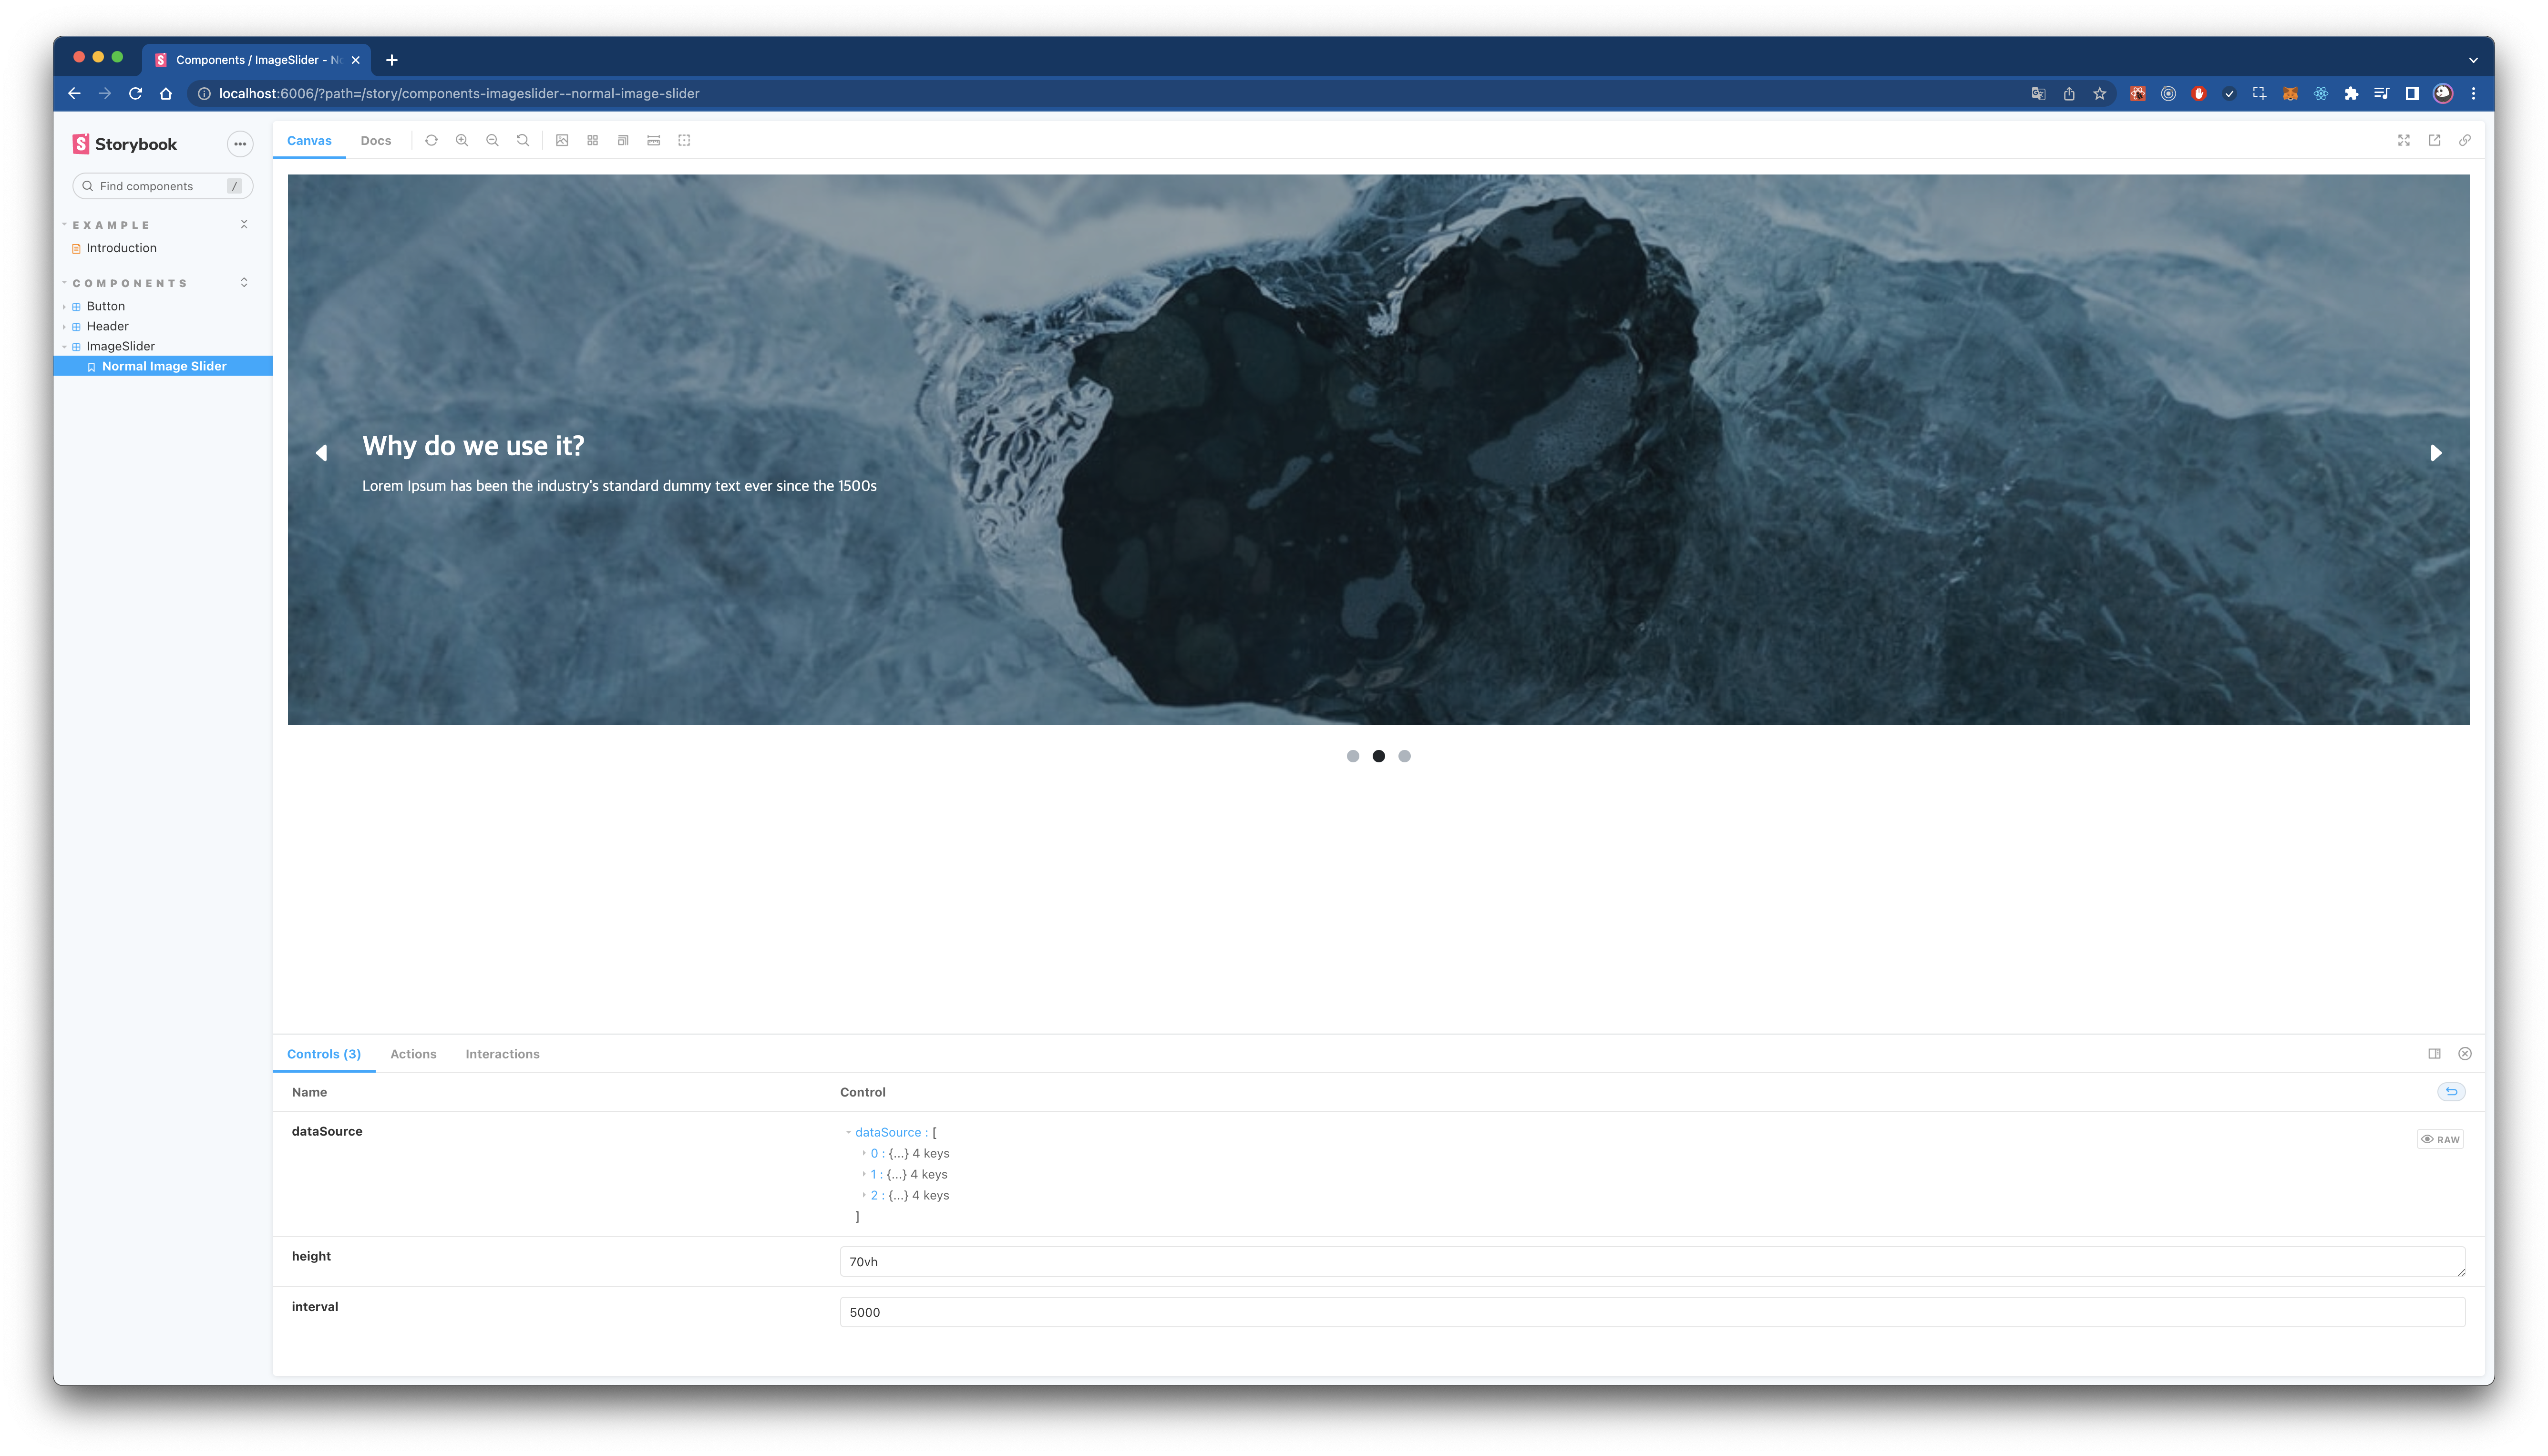This screenshot has width=2548, height=1456.
Task: Toggle the measure ruler tool
Action: pos(654,141)
